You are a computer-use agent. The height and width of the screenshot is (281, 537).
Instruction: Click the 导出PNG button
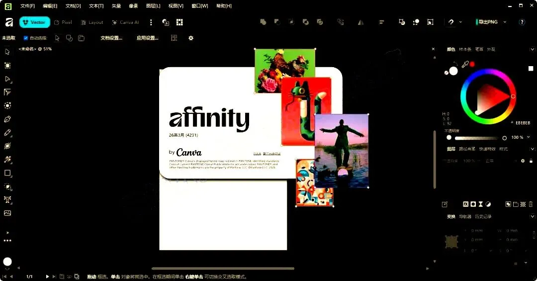pyautogui.click(x=487, y=22)
